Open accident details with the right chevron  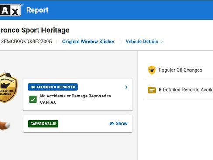point(126,87)
